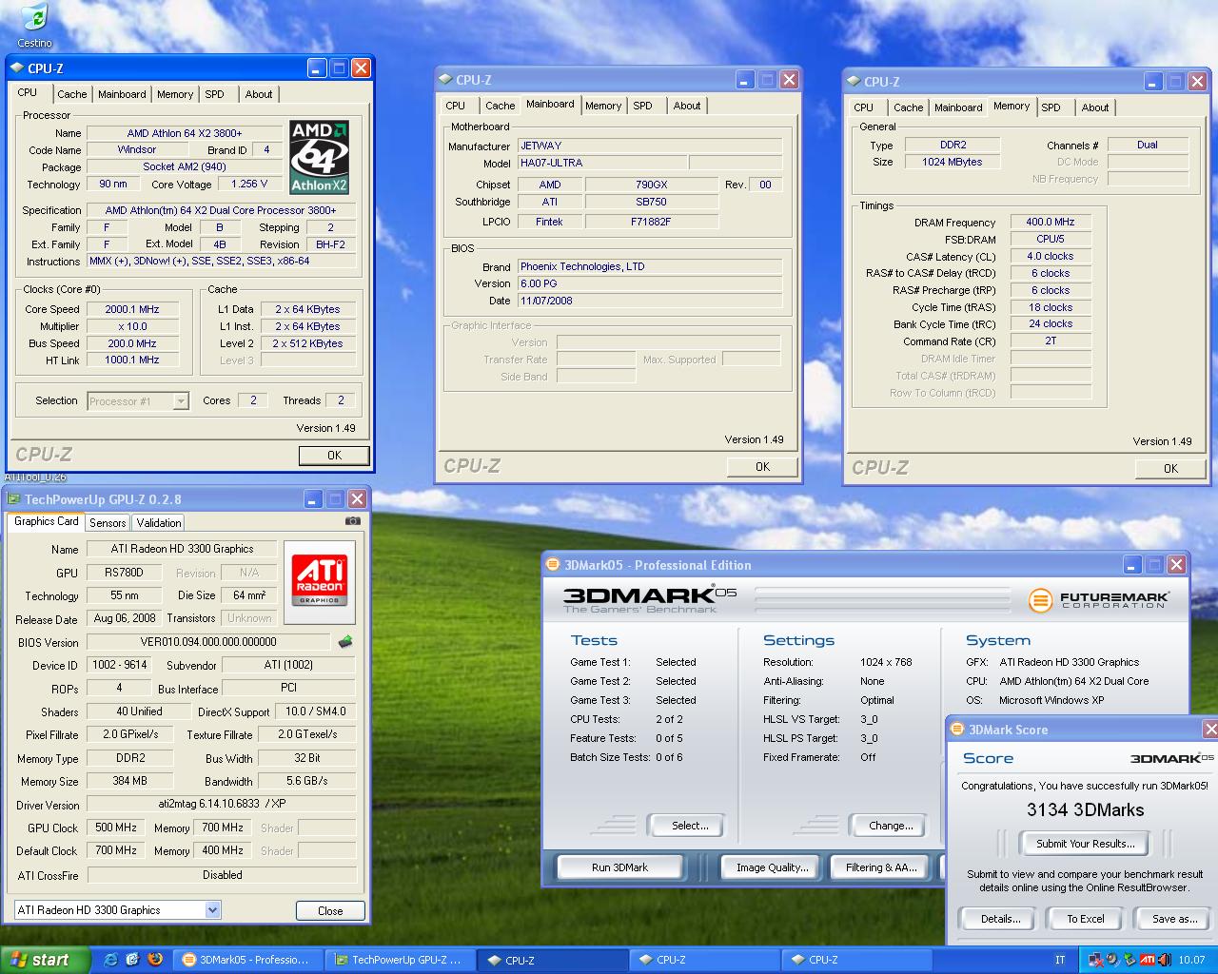1218x974 pixels.
Task: Click the 3DMark Score dialog title icon
Action: [x=957, y=730]
